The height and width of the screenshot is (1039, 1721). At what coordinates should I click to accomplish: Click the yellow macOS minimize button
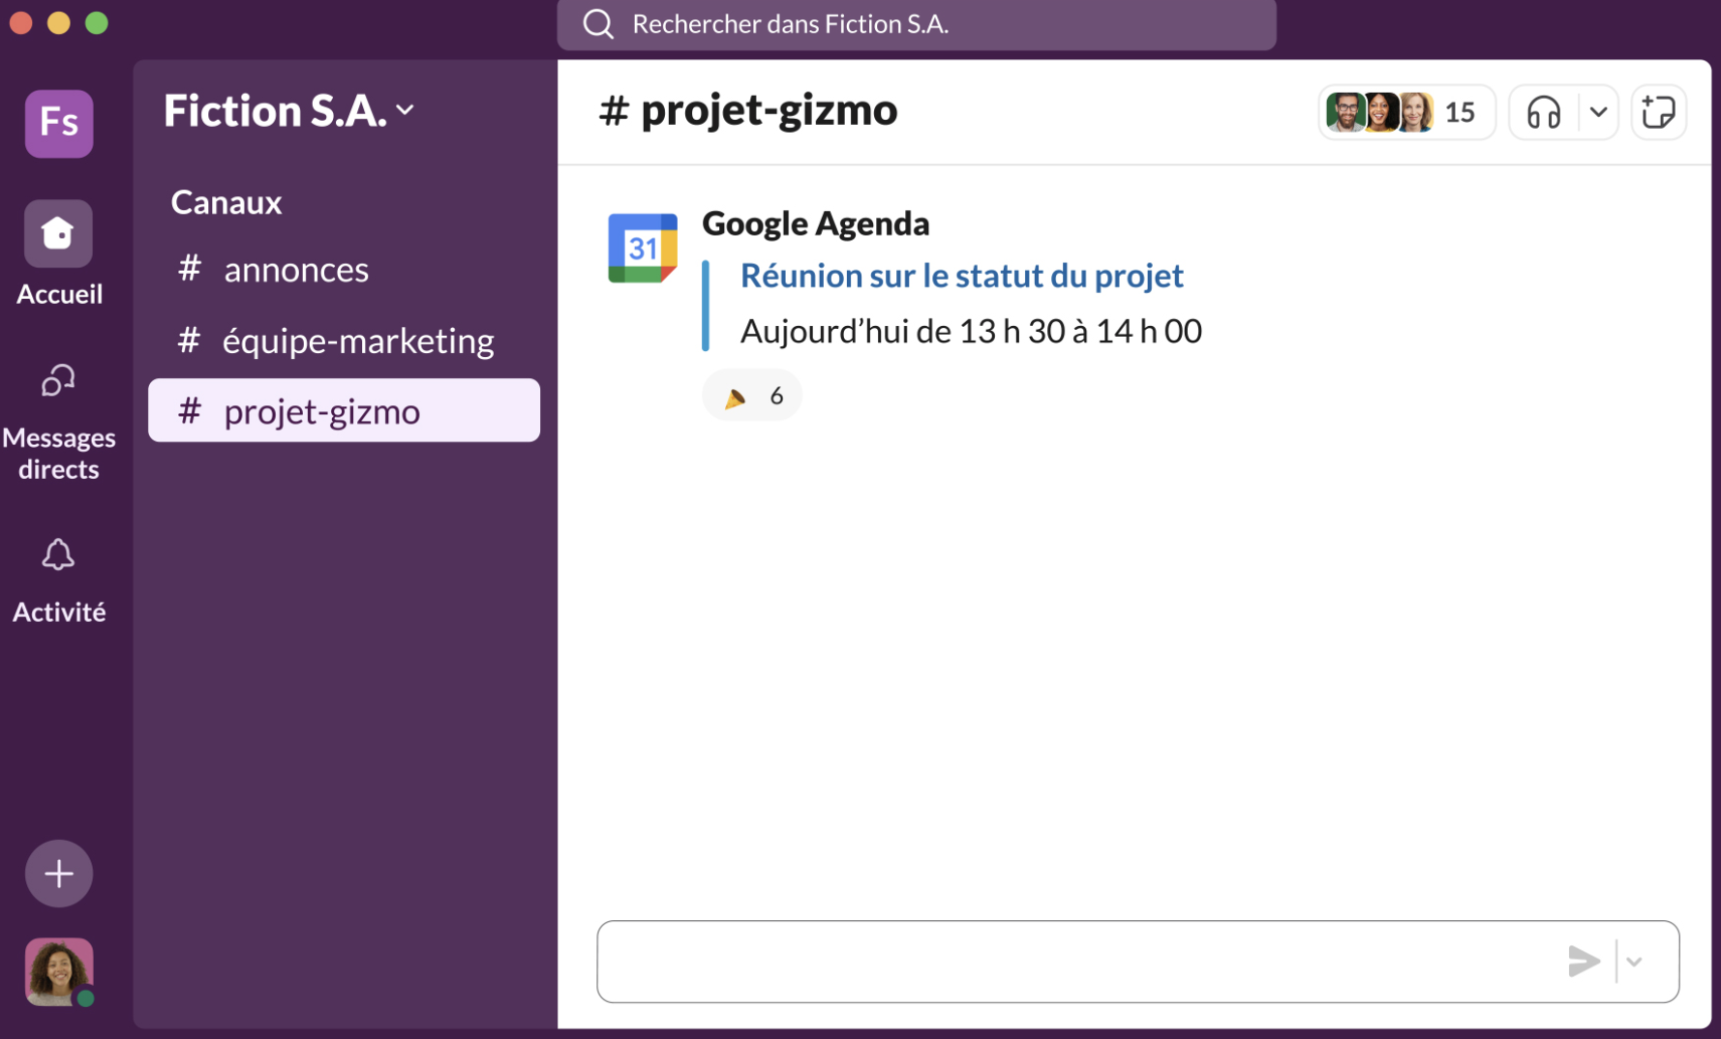tap(59, 22)
